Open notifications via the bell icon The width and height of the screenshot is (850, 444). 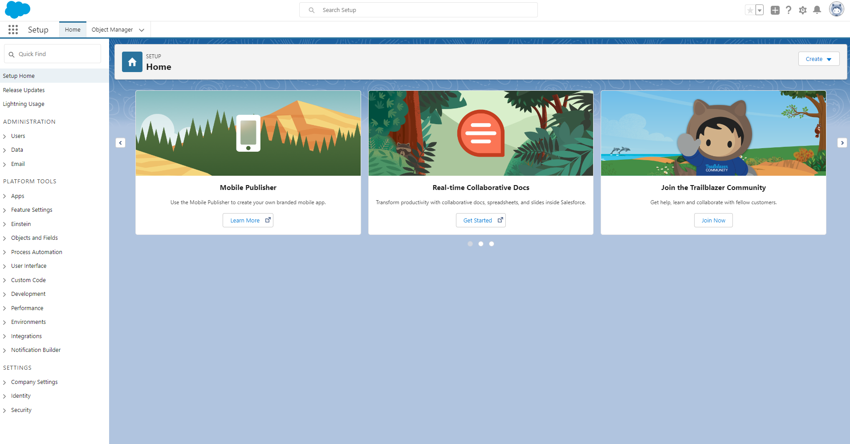click(x=817, y=10)
